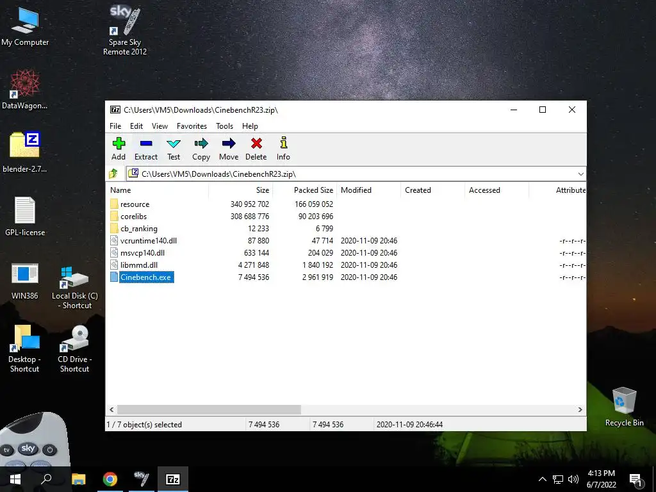Click the 7-Zip taskbar button
Screen dimensions: 656x492
point(173,479)
